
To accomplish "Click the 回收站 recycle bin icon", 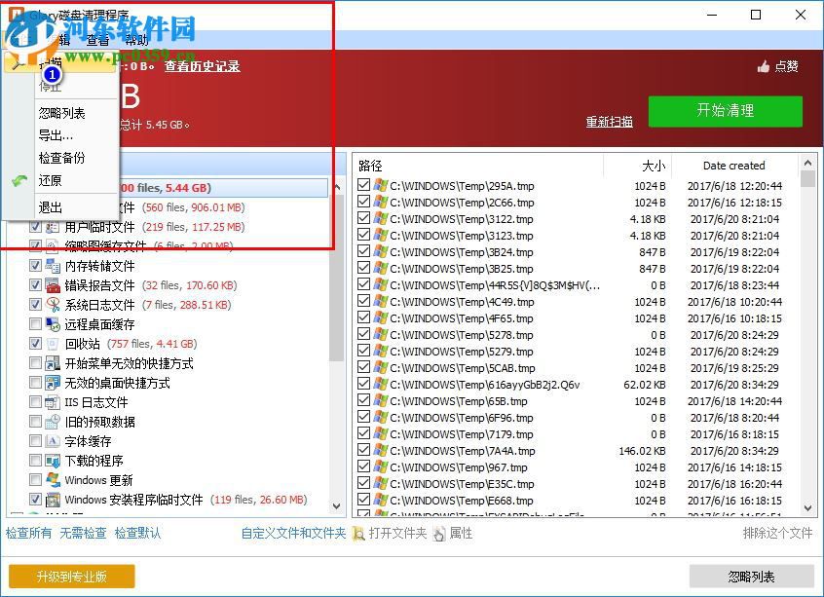I will tap(52, 344).
